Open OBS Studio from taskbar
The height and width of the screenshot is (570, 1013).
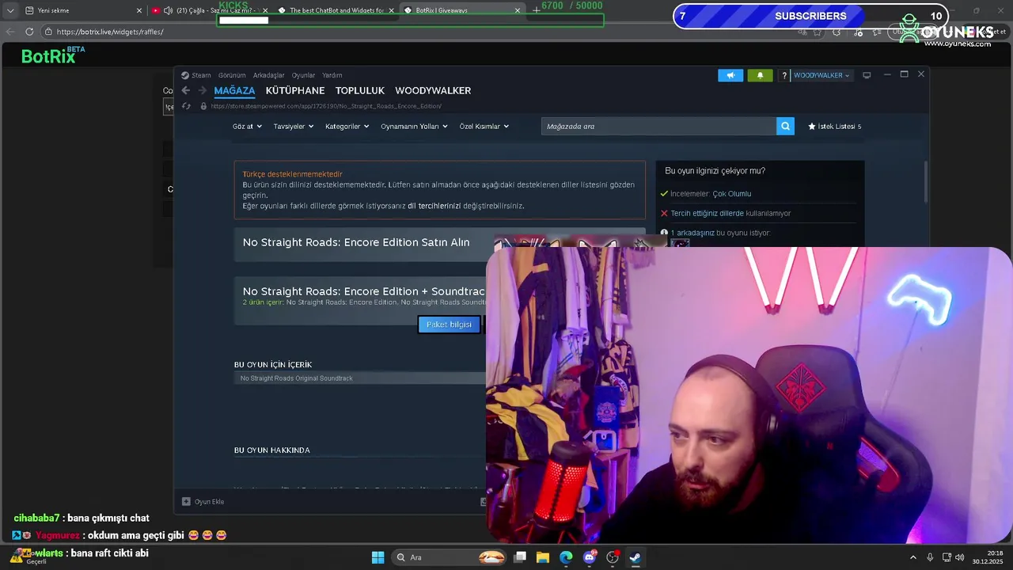[612, 557]
